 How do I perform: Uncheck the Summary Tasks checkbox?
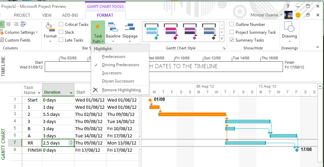[232, 40]
